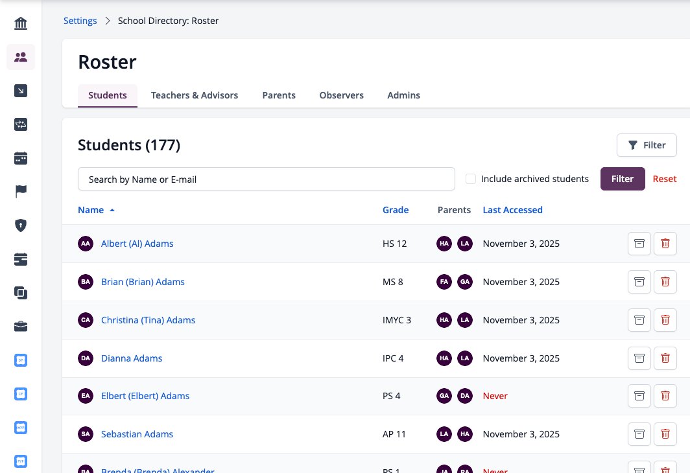This screenshot has height=473, width=690.
Task: Open the school building sidebar icon
Action: click(21, 23)
